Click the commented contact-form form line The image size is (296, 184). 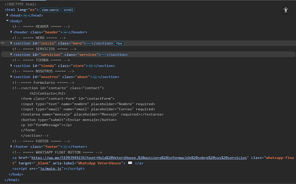click(68, 99)
